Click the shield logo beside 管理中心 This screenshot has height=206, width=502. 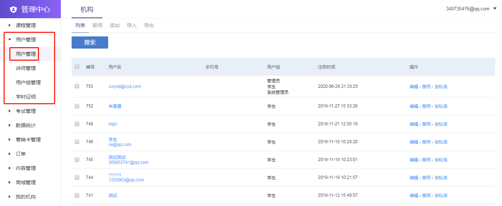point(13,9)
